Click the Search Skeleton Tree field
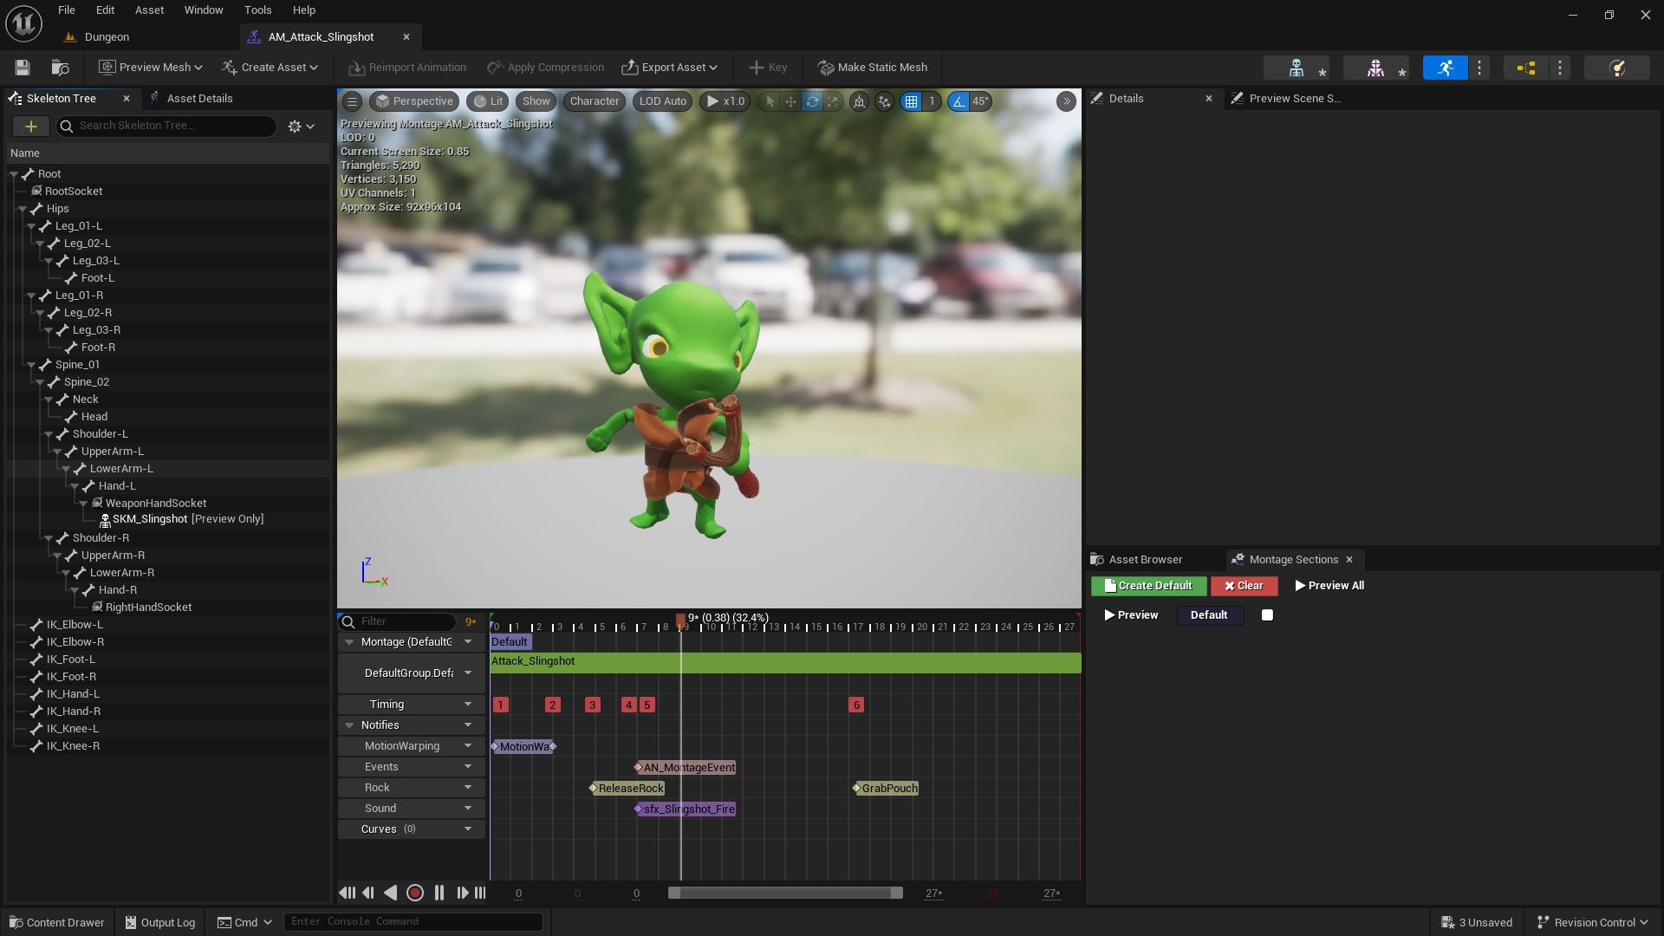 167,126
